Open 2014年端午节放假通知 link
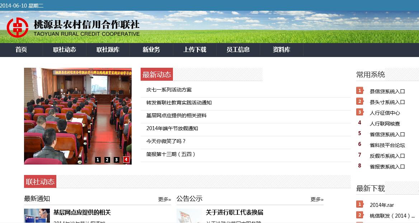The height and width of the screenshot is (223, 419). coord(172,128)
